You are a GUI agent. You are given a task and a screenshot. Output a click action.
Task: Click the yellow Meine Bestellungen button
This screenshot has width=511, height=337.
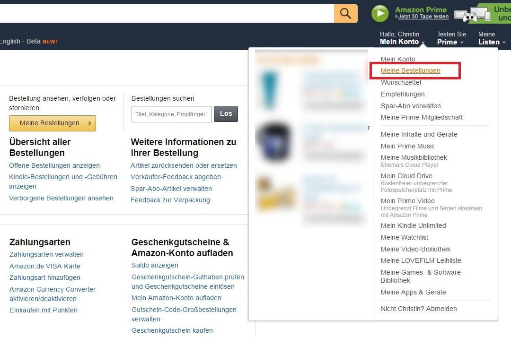(53, 123)
